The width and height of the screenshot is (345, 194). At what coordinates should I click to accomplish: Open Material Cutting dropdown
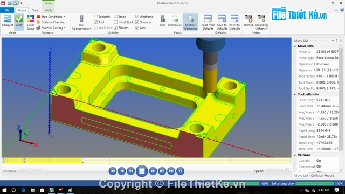pos(51,27)
